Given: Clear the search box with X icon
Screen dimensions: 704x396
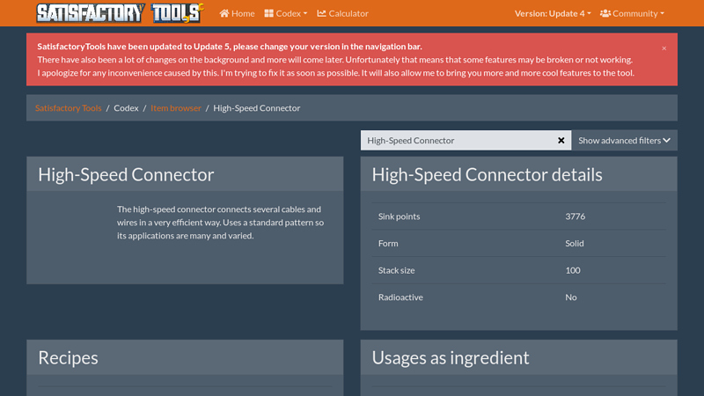Looking at the screenshot, I should (x=561, y=141).
